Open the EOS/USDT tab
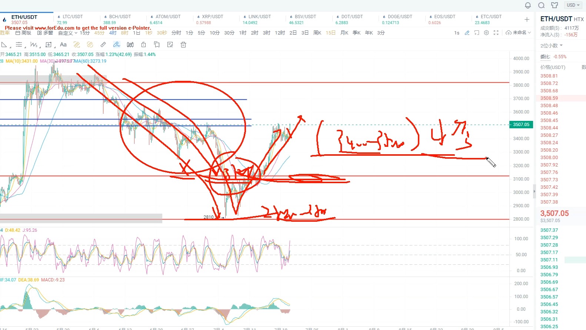The image size is (586, 330). point(445,17)
